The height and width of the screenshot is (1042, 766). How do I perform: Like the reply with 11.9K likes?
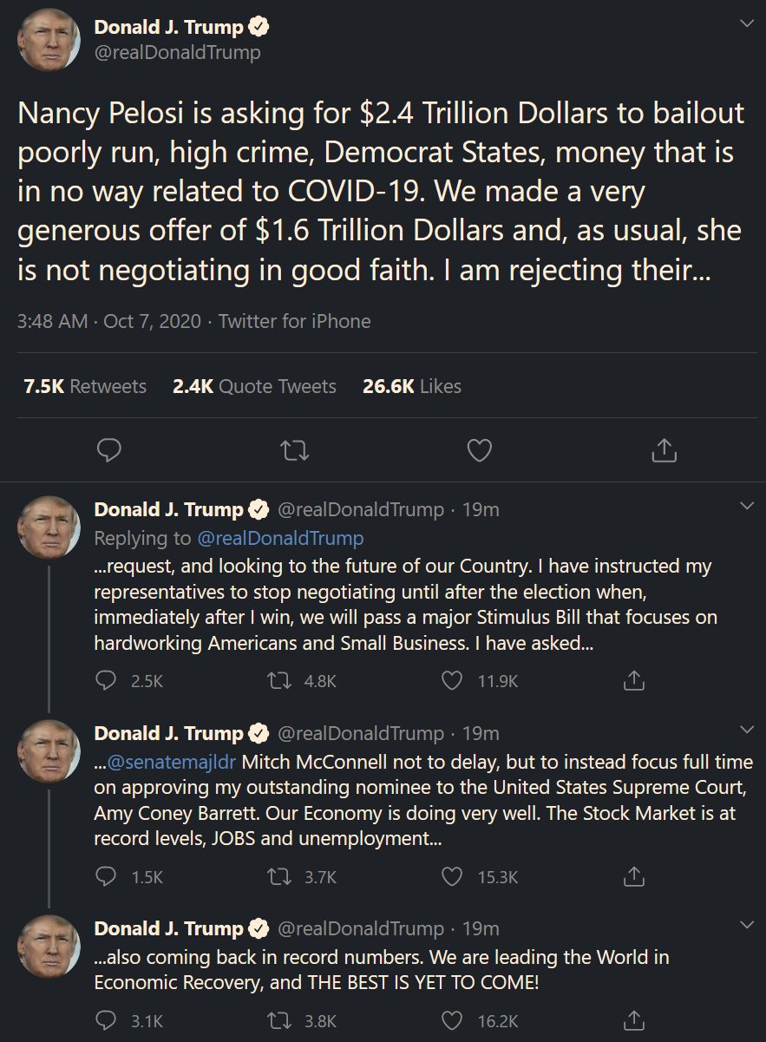click(452, 681)
